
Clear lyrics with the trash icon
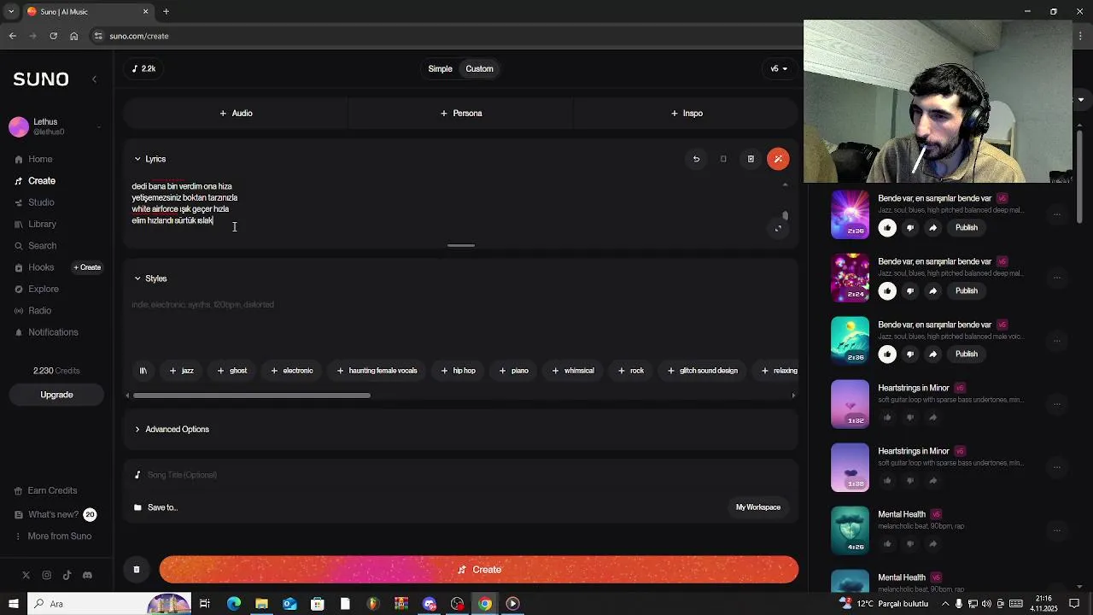pyautogui.click(x=751, y=159)
